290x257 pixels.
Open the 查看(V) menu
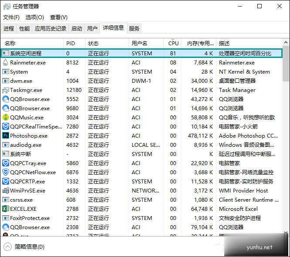58,17
